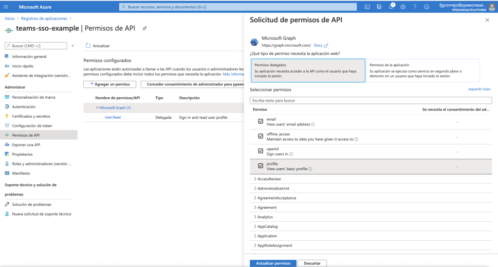Click the expandir todo link

(479, 89)
